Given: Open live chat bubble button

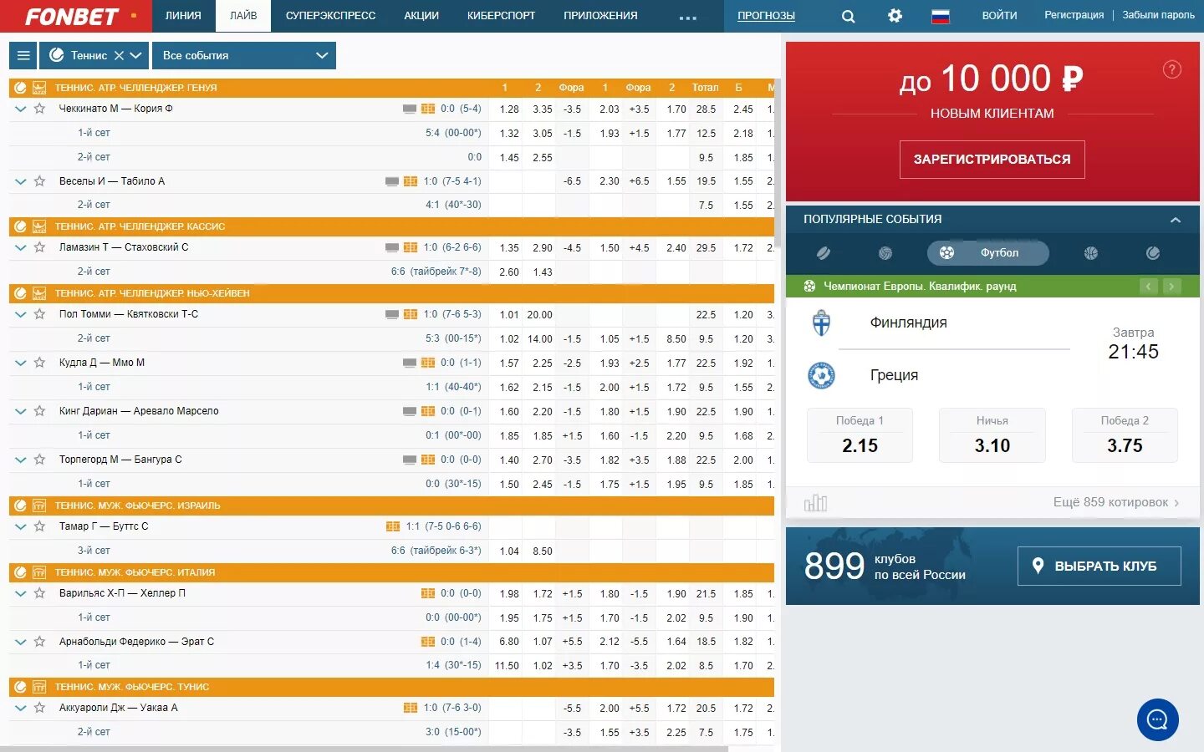Looking at the screenshot, I should pyautogui.click(x=1158, y=719).
